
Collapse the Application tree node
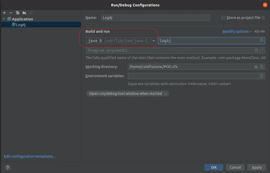(4, 19)
